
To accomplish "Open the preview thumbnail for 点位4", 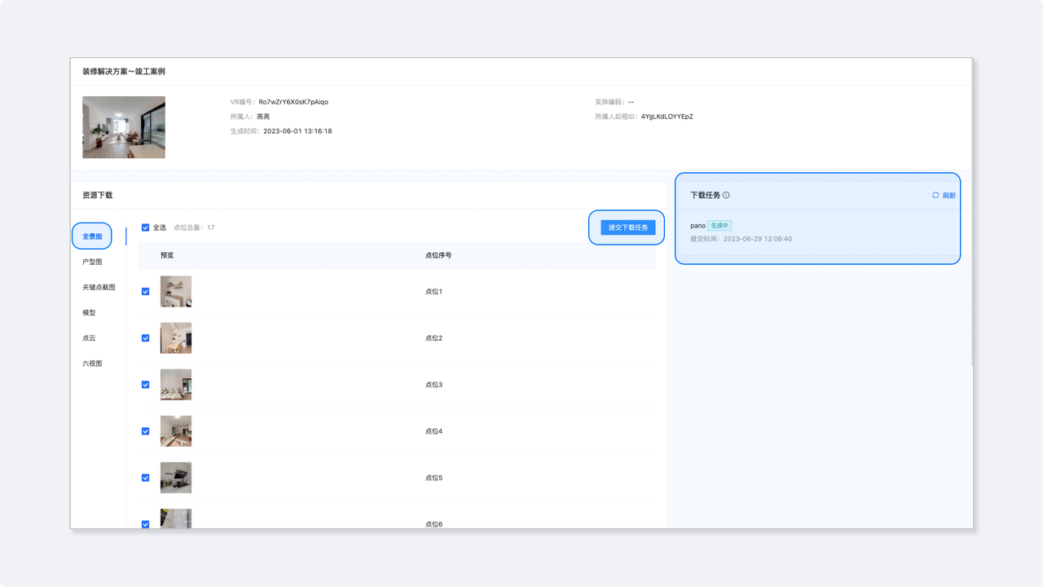I will click(176, 431).
